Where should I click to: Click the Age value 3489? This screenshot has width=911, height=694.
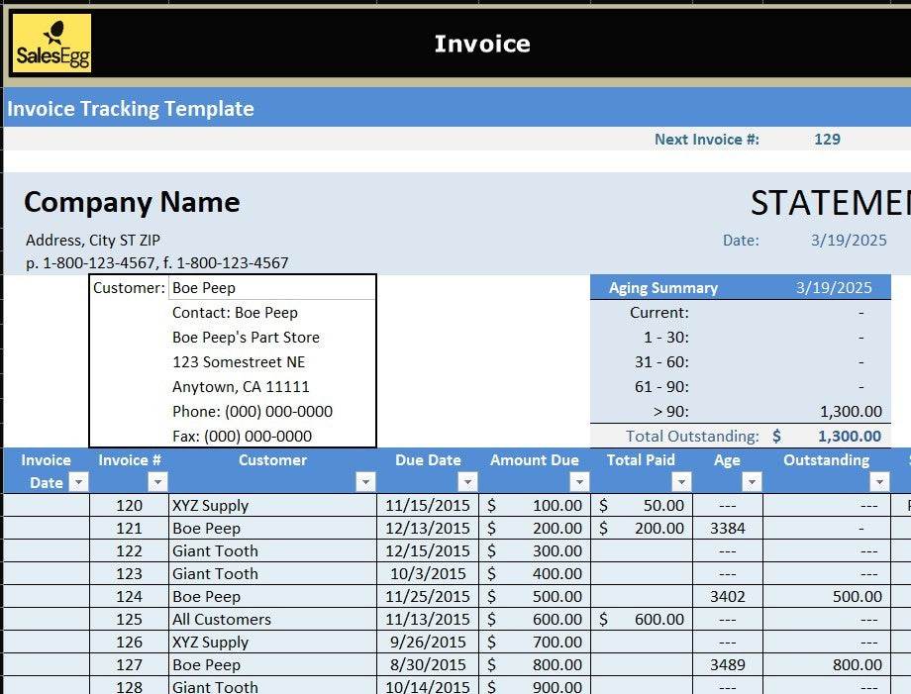point(727,665)
